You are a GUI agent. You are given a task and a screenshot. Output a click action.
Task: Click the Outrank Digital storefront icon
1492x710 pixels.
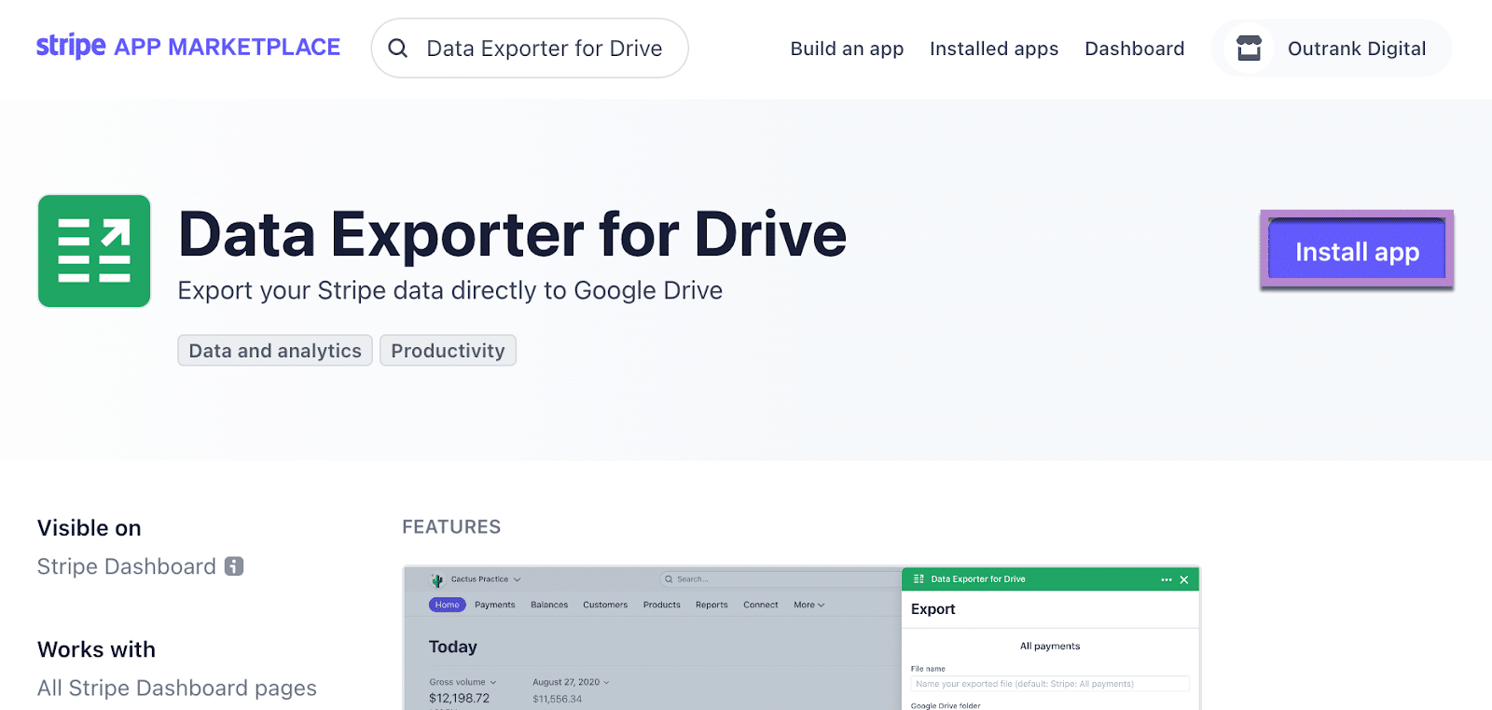point(1249,49)
